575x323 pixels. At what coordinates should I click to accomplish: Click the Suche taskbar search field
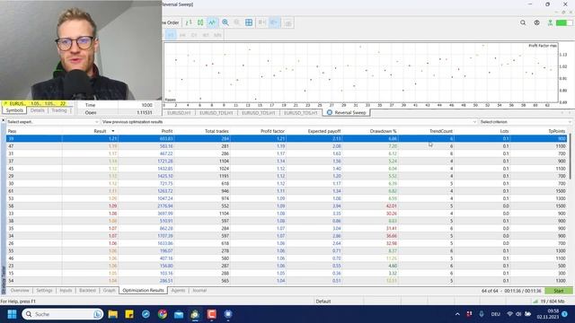point(62,314)
